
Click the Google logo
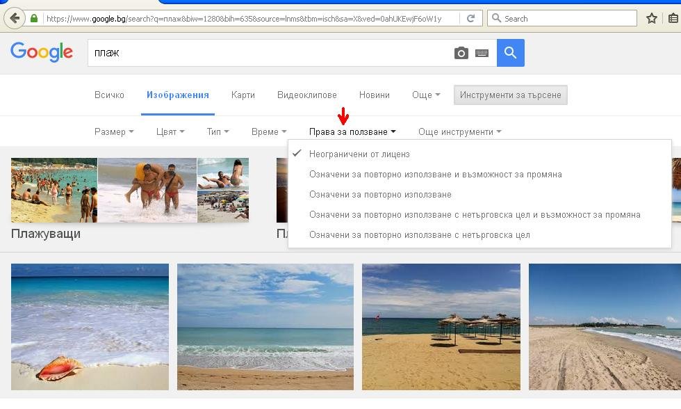click(x=42, y=52)
